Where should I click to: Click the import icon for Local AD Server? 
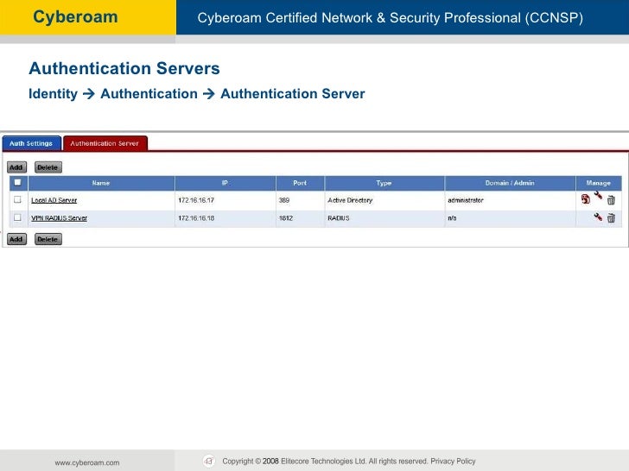585,199
